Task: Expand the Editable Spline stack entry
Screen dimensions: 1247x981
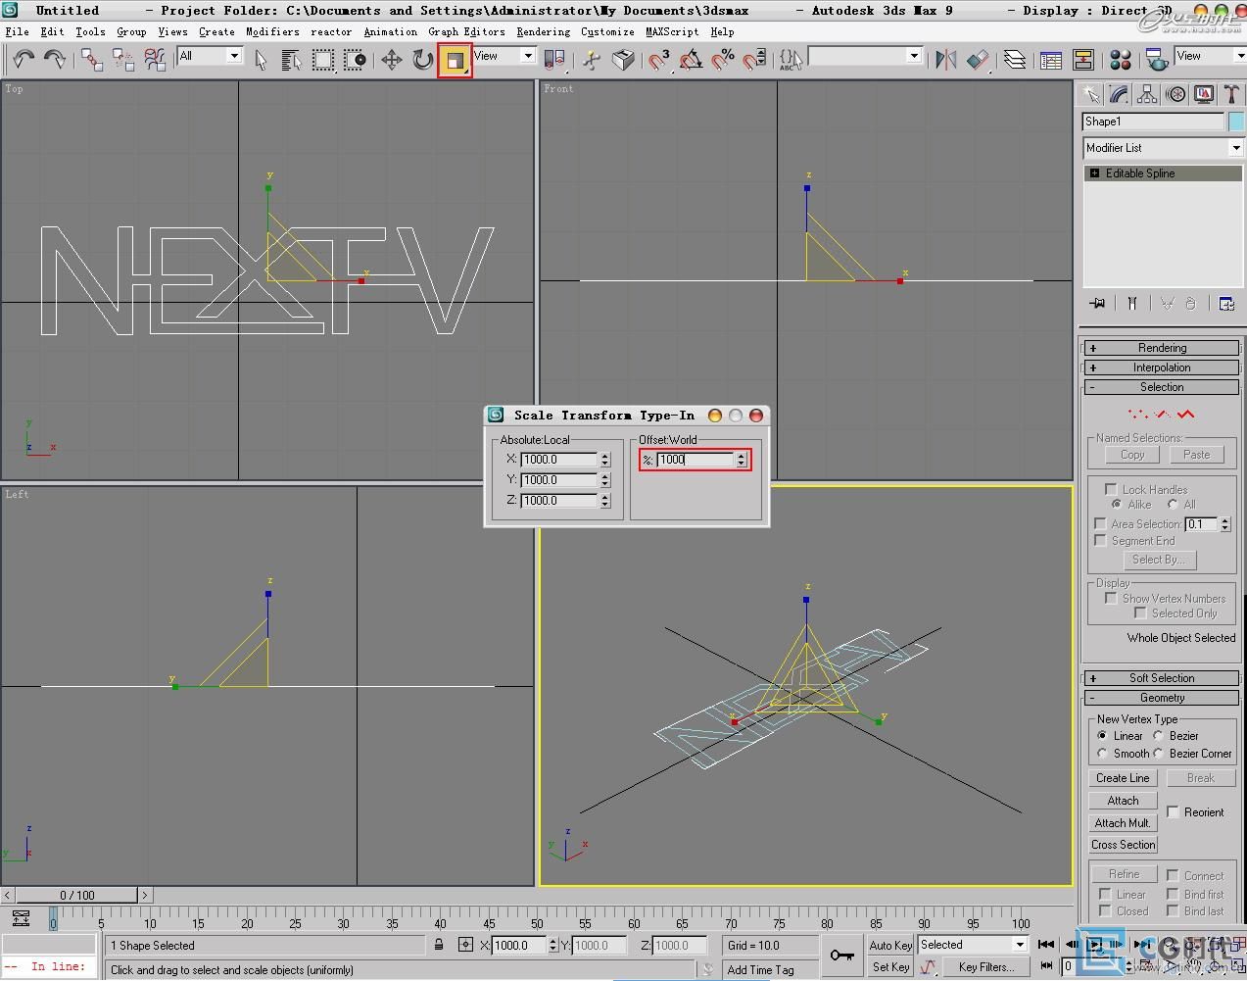Action: point(1094,173)
